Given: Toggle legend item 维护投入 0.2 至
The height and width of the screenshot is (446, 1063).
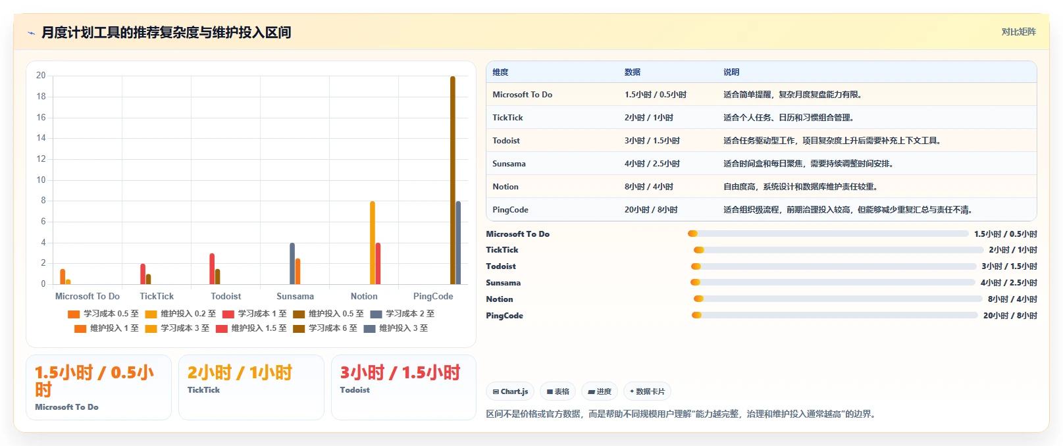Looking at the screenshot, I should pyautogui.click(x=180, y=314).
